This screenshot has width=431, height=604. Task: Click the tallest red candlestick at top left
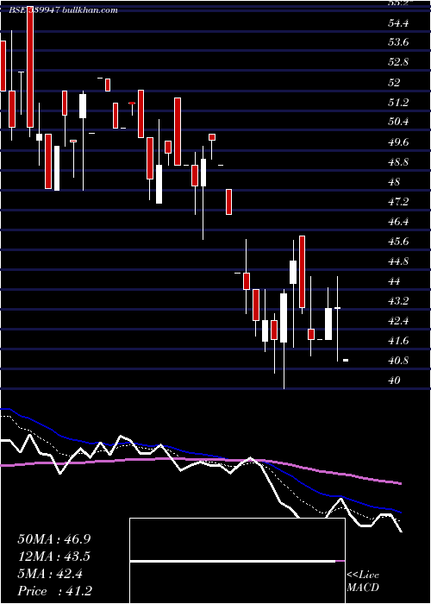[30, 66]
